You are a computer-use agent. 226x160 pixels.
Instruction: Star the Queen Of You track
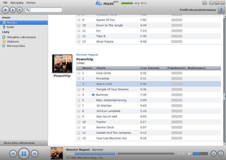79,20
